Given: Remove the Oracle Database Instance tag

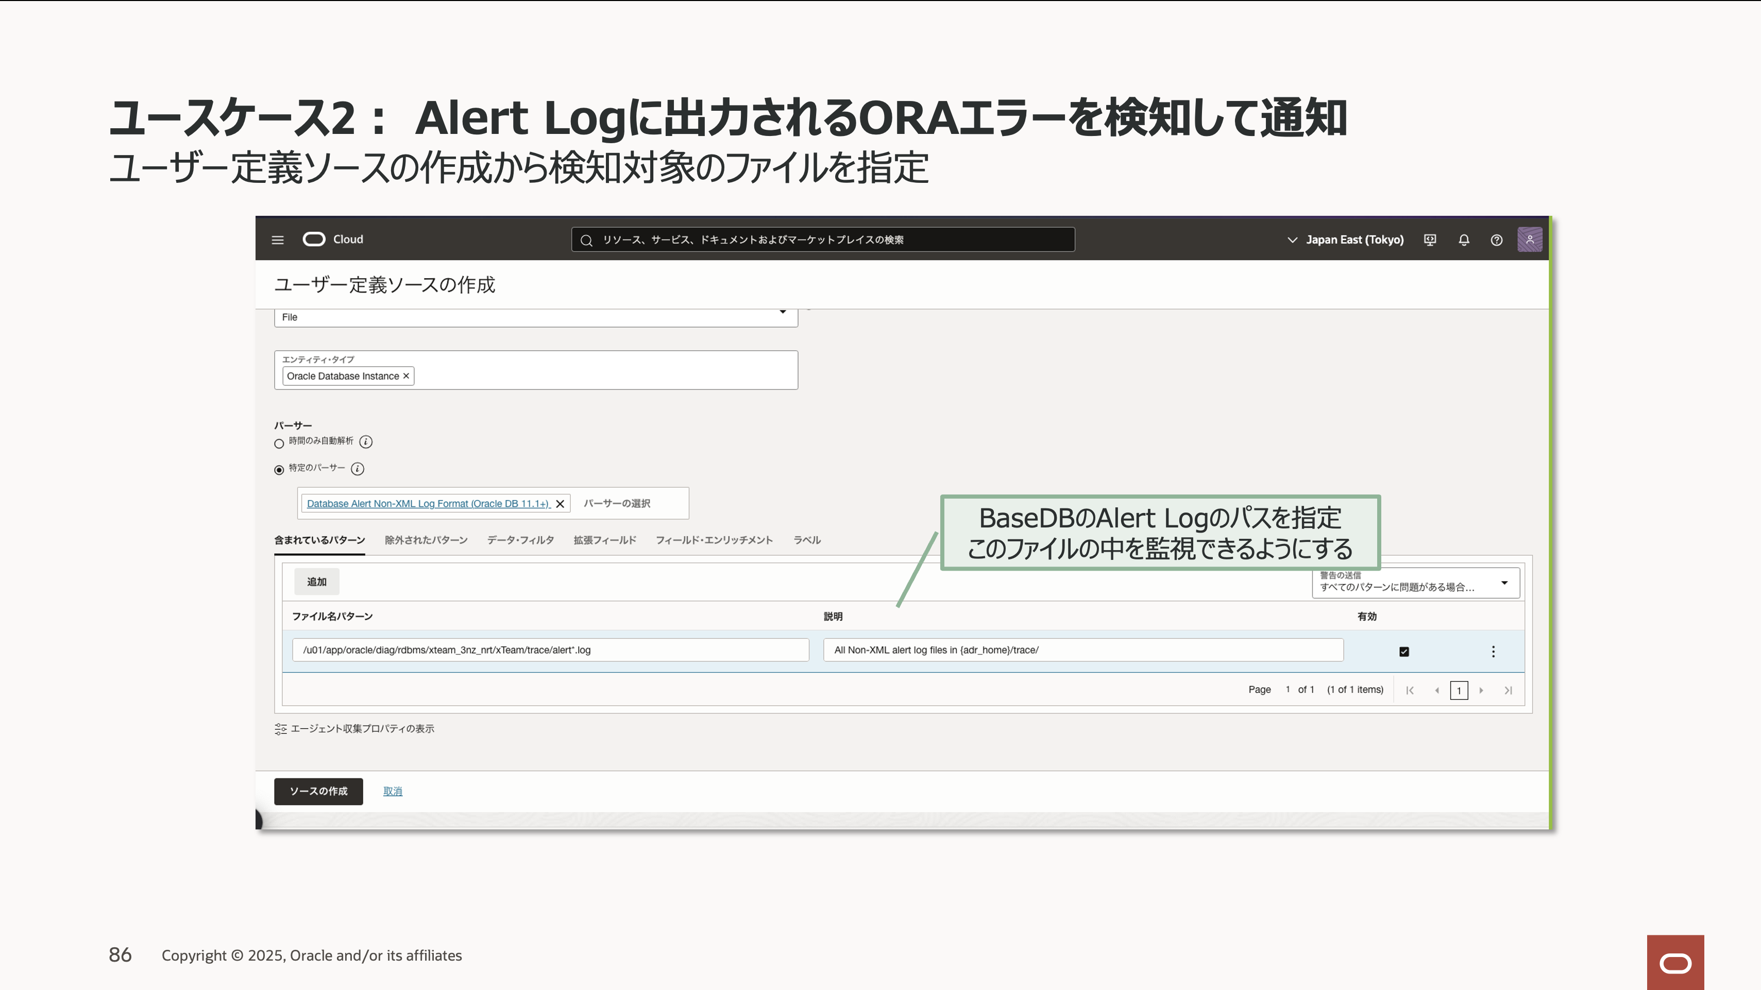Looking at the screenshot, I should [x=406, y=376].
